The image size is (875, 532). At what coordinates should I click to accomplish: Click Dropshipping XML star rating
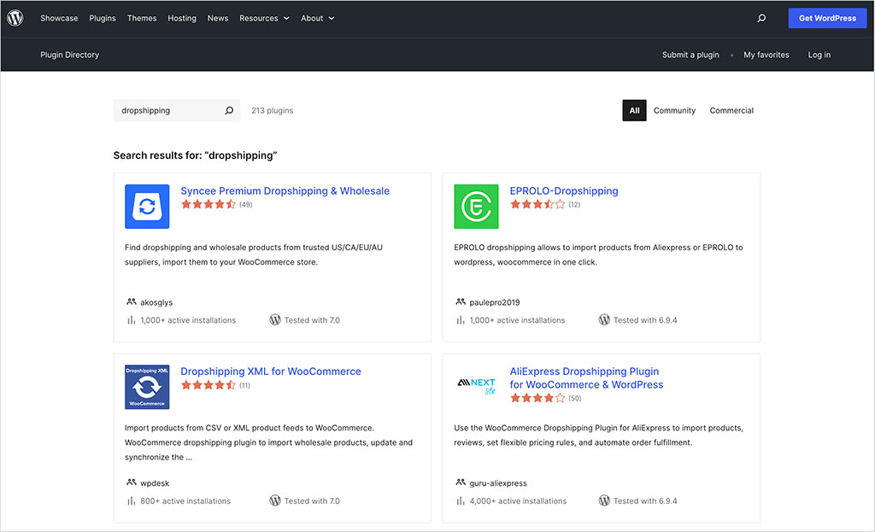click(208, 385)
